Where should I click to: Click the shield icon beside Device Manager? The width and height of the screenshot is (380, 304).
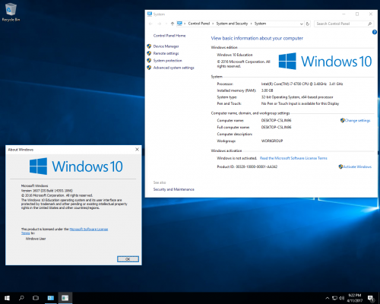pos(149,46)
